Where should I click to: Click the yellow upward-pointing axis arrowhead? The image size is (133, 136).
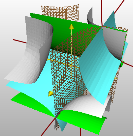pyautogui.click(x=71, y=27)
